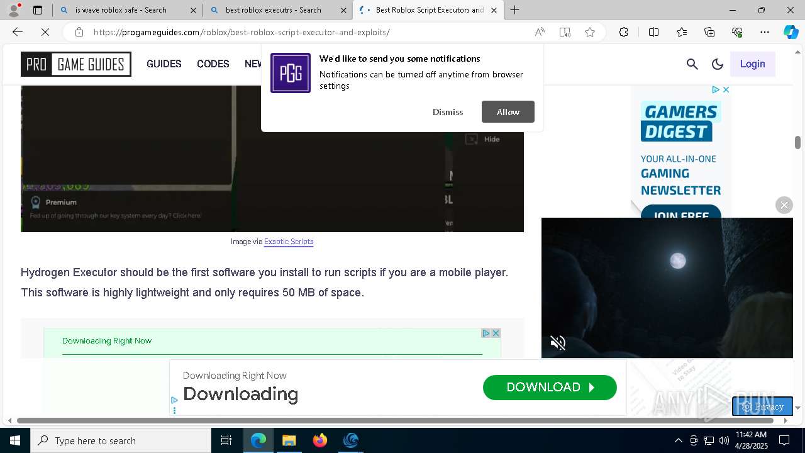Toggle dark mode moon icon
This screenshot has height=453, width=805.
[x=718, y=64]
